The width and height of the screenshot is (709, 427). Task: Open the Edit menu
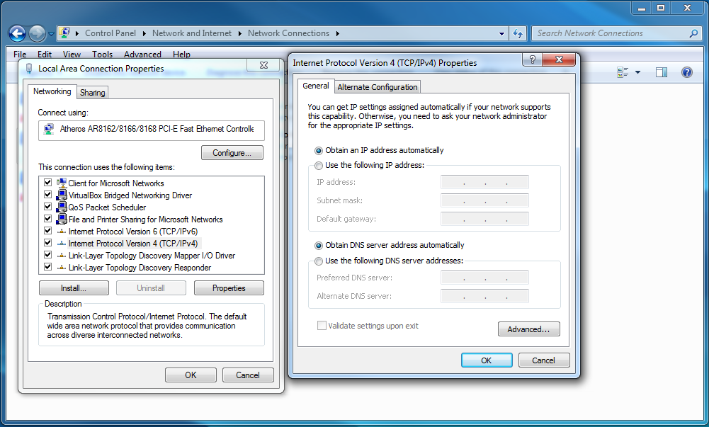pos(45,55)
